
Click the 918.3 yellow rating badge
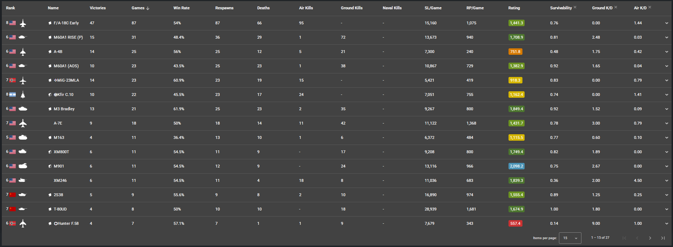tap(515, 80)
